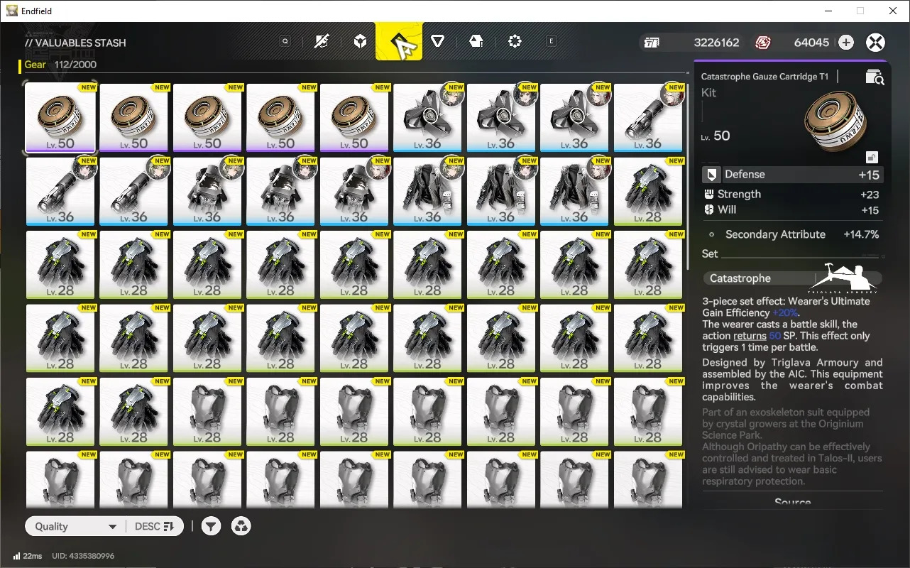Select the last Lv.36 leather jacket in the second row

[575, 192]
